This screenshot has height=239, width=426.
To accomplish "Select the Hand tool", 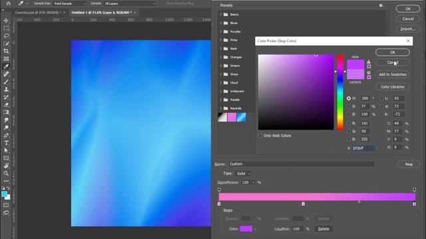I will pos(6,165).
